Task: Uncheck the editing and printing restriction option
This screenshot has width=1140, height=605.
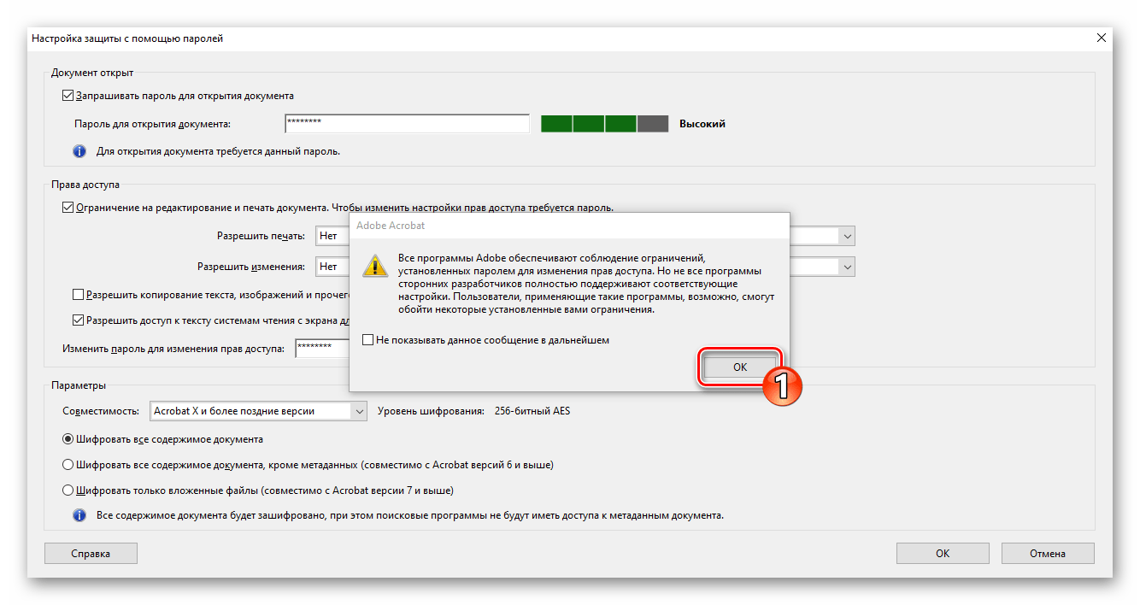Action: pyautogui.click(x=68, y=207)
